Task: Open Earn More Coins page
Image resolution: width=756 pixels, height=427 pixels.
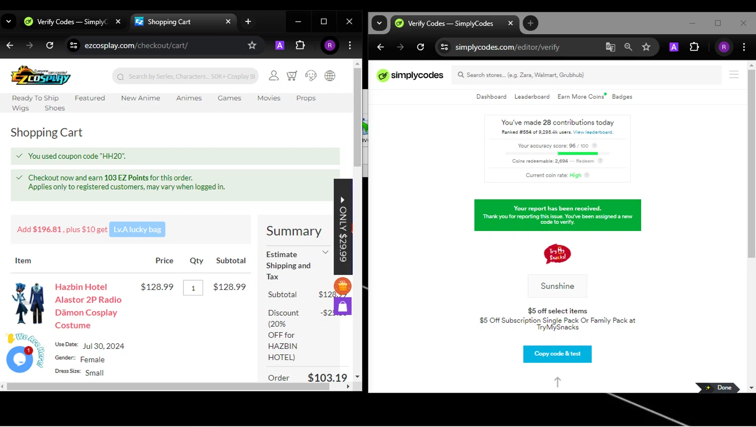Action: coord(581,96)
